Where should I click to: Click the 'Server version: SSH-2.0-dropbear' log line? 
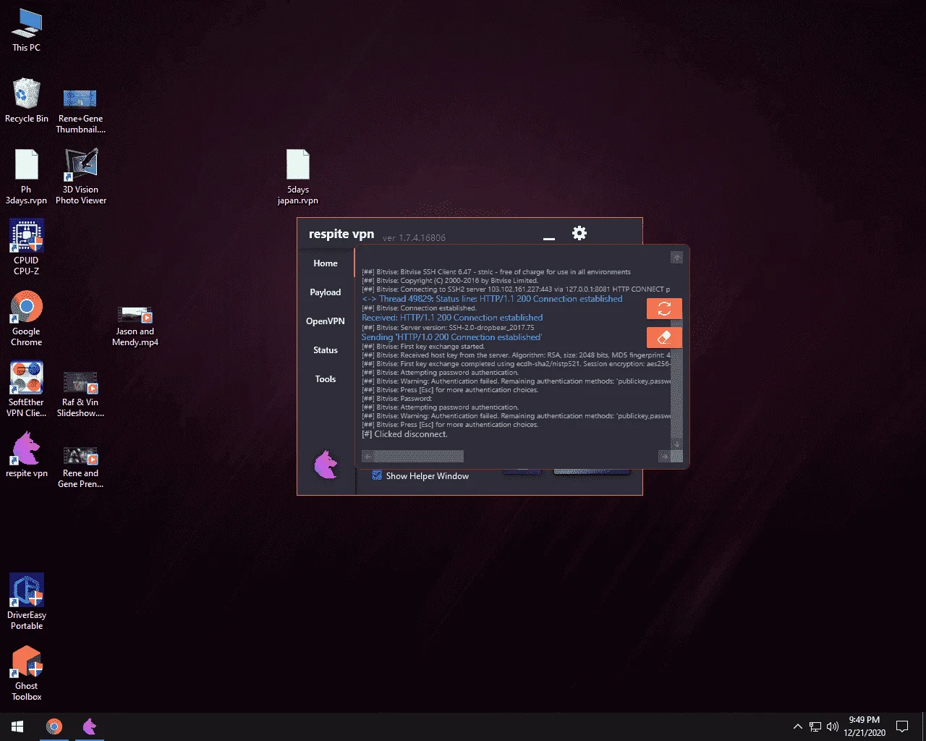point(449,328)
